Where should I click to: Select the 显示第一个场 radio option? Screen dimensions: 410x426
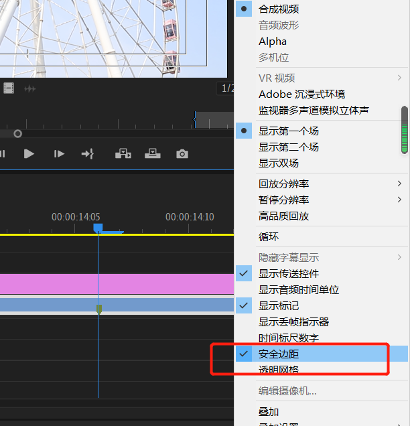click(x=289, y=131)
